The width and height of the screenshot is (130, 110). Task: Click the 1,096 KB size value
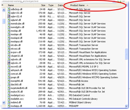tap(41, 67)
